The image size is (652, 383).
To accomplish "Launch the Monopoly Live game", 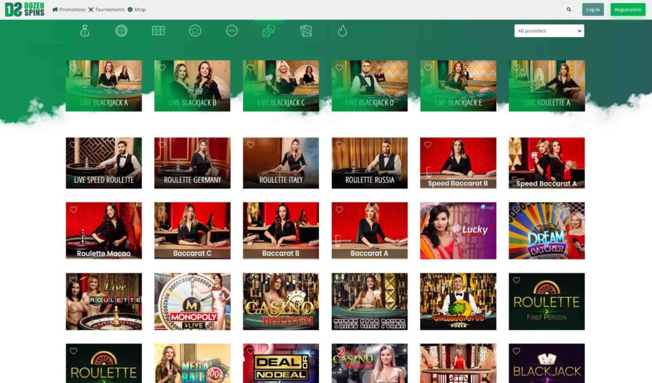I will [x=192, y=301].
